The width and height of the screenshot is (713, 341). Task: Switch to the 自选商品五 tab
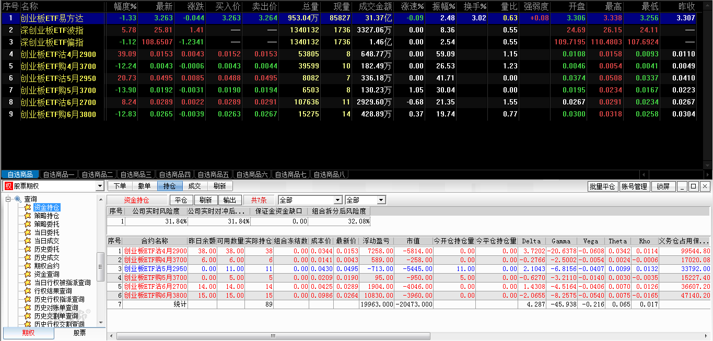pos(213,174)
